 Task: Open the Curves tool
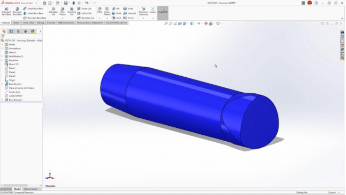[153, 10]
